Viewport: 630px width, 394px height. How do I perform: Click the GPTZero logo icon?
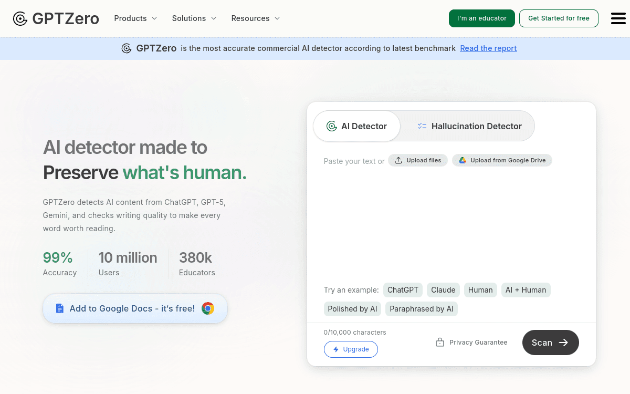point(20,18)
